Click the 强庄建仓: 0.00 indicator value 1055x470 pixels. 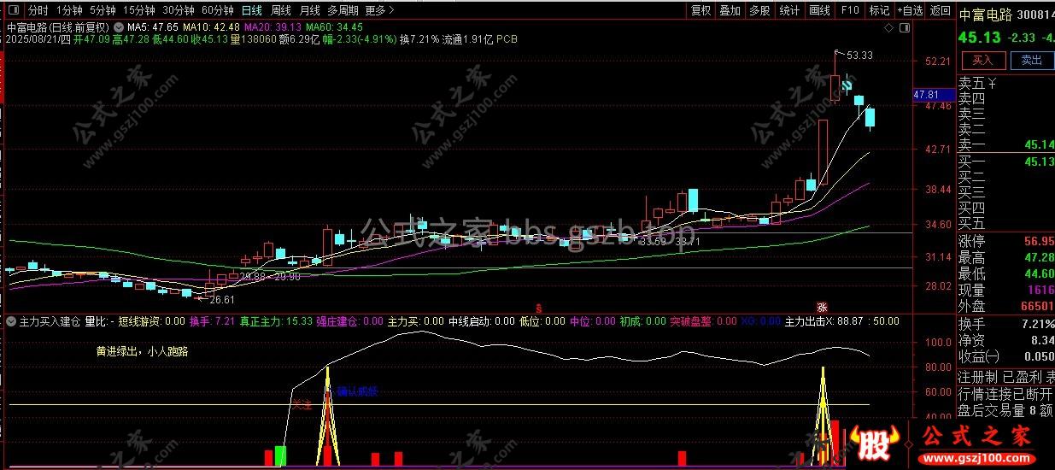350,322
